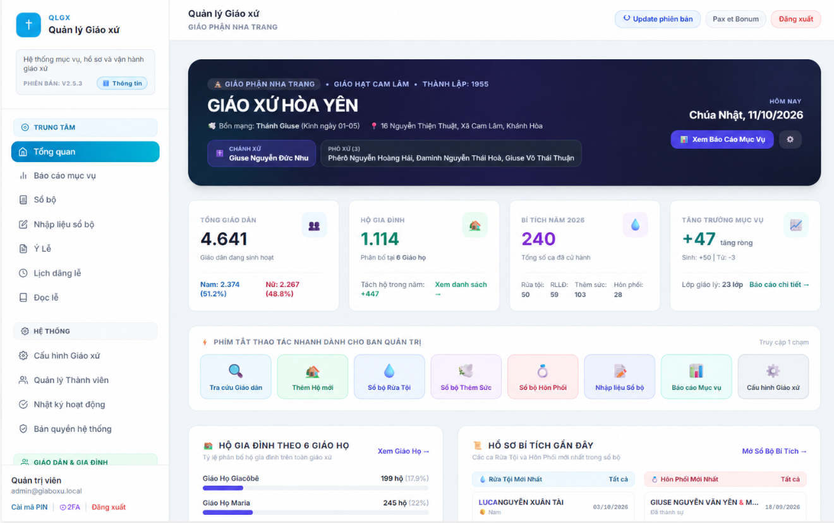The height and width of the screenshot is (523, 834).
Task: Click the house icon in Hộ Gia Đình card
Action: (x=474, y=225)
